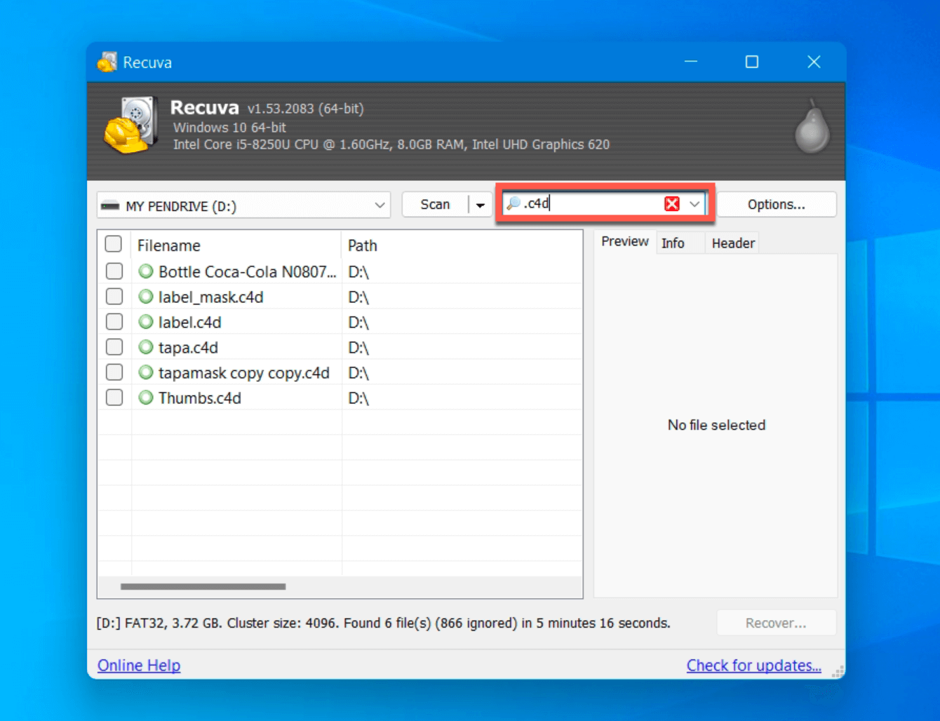Image resolution: width=940 pixels, height=721 pixels.
Task: Switch to the Header tab
Action: [733, 243]
